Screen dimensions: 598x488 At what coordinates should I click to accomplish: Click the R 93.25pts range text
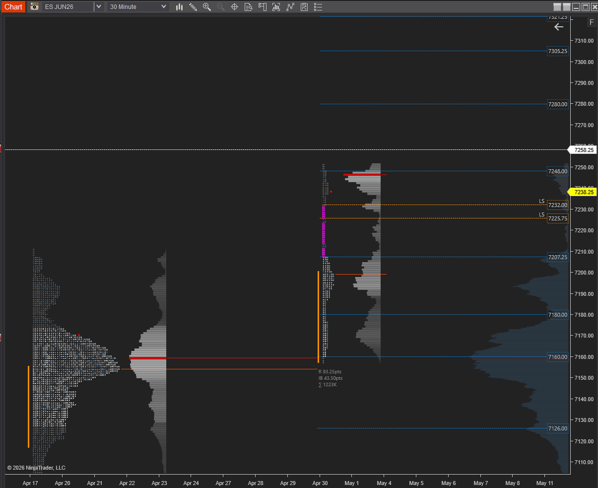point(330,371)
